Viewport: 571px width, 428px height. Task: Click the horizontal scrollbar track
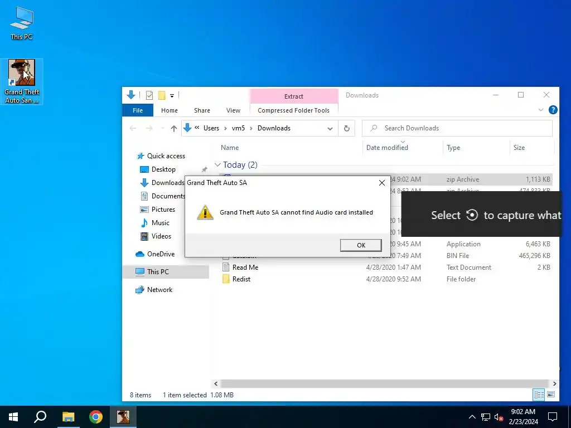coord(385,383)
